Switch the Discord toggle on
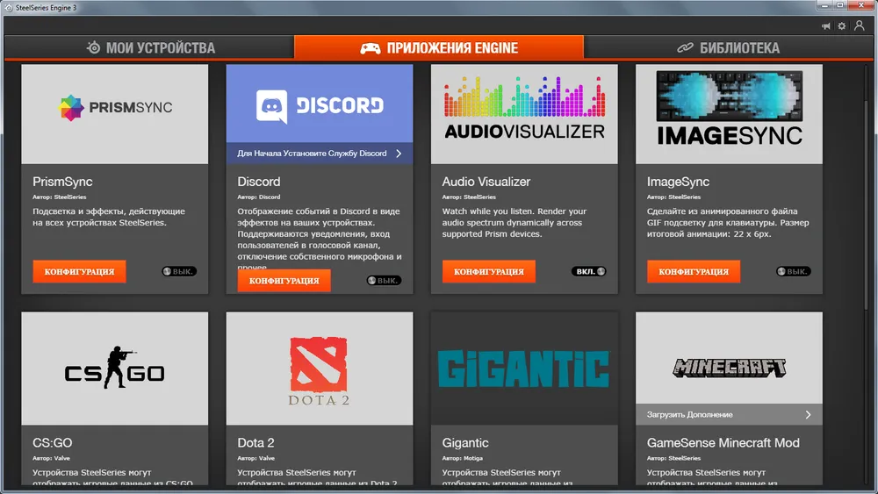 pos(384,281)
